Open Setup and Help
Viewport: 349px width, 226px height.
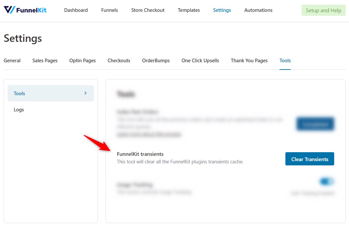tap(323, 10)
